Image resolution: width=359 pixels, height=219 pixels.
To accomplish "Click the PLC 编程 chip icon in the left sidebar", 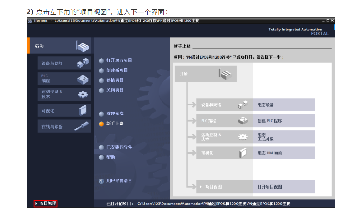I will [x=83, y=79].
